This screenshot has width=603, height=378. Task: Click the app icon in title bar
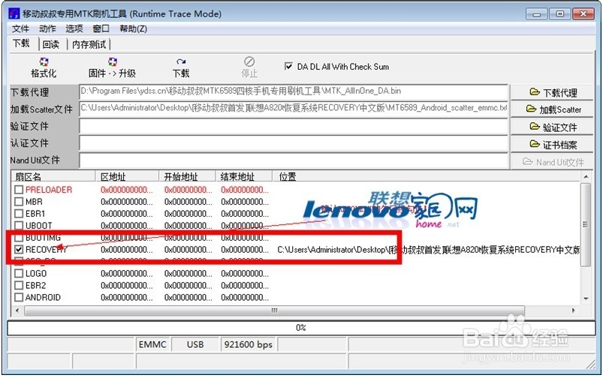14,13
